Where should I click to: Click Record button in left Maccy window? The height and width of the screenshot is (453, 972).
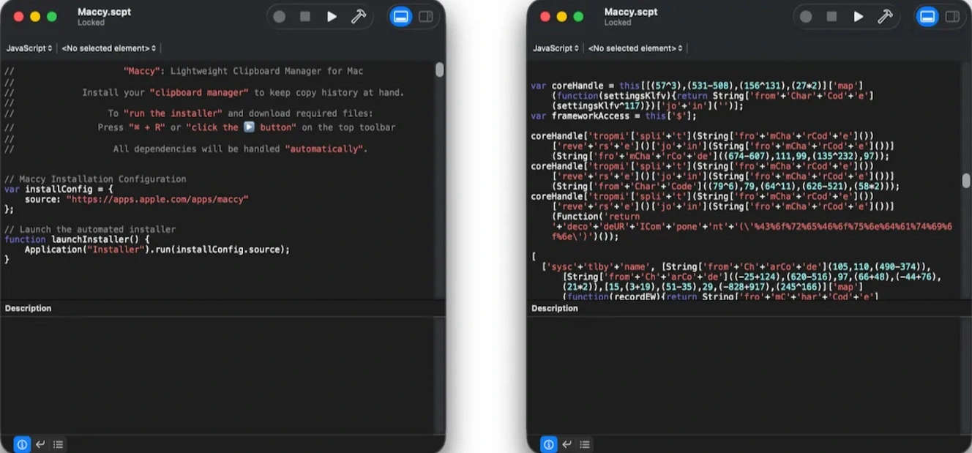click(x=279, y=17)
